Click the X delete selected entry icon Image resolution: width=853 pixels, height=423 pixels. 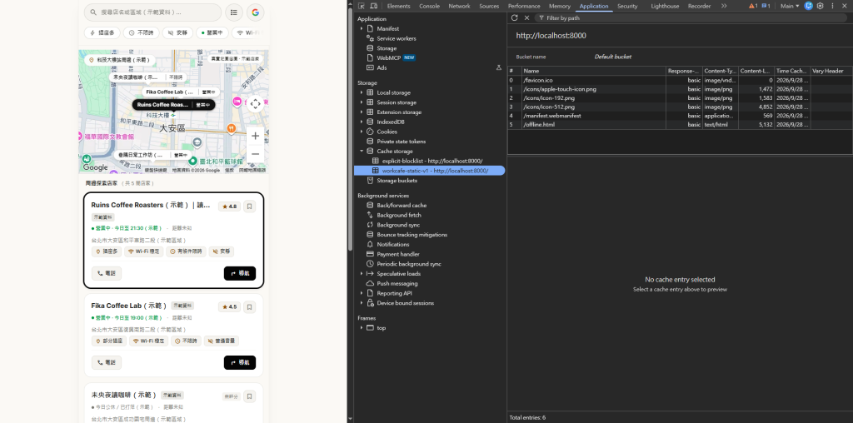click(526, 18)
